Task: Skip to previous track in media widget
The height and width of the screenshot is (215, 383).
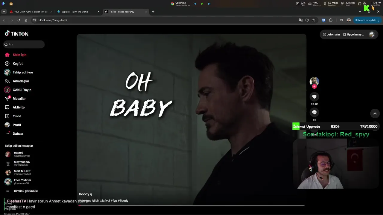Action: (x=195, y=4)
